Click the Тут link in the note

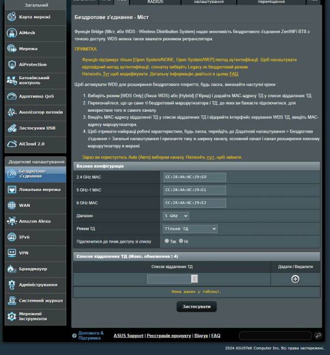click(106, 74)
